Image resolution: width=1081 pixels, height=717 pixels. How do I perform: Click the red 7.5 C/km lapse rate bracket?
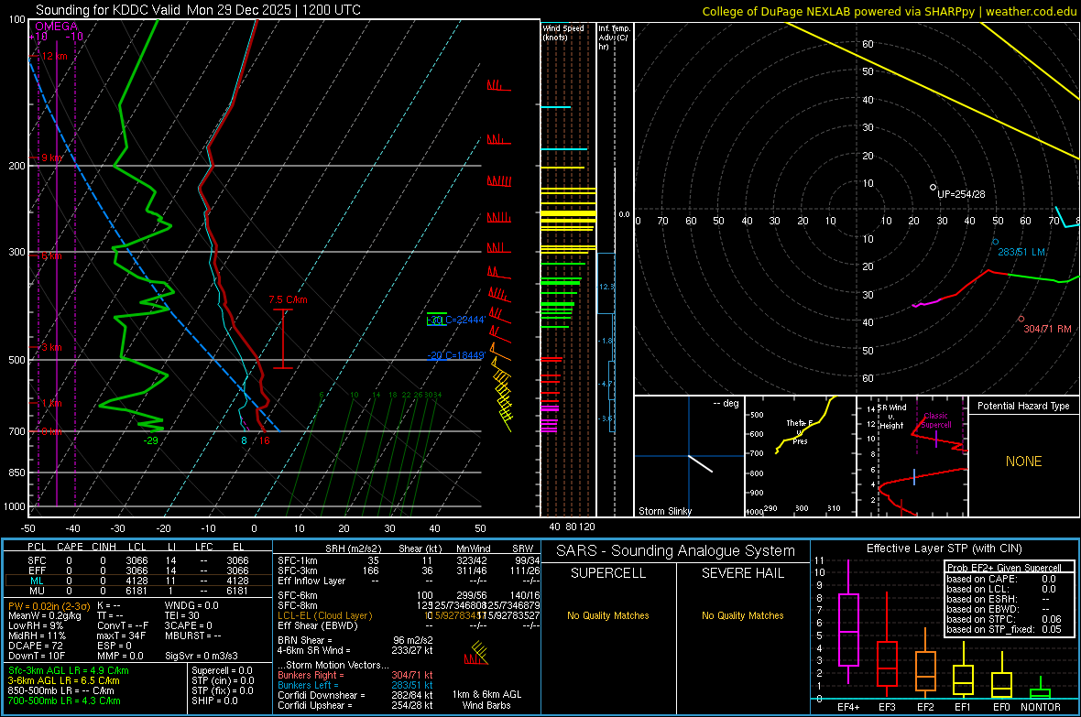[x=283, y=339]
